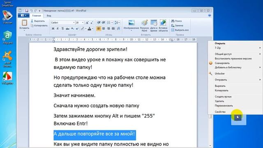This screenshot has height=148, width=263.
Task: Open Замена replace tool
Action: pos(177,25)
